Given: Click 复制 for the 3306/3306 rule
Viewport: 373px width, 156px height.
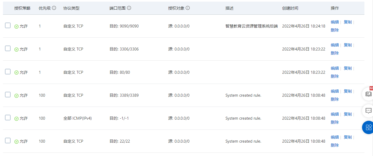Looking at the screenshot, I should click(x=348, y=45).
